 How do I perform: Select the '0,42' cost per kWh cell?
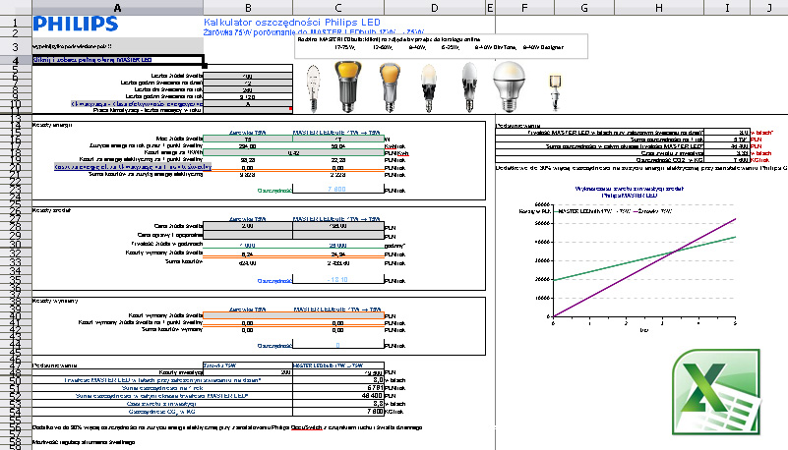293,153
